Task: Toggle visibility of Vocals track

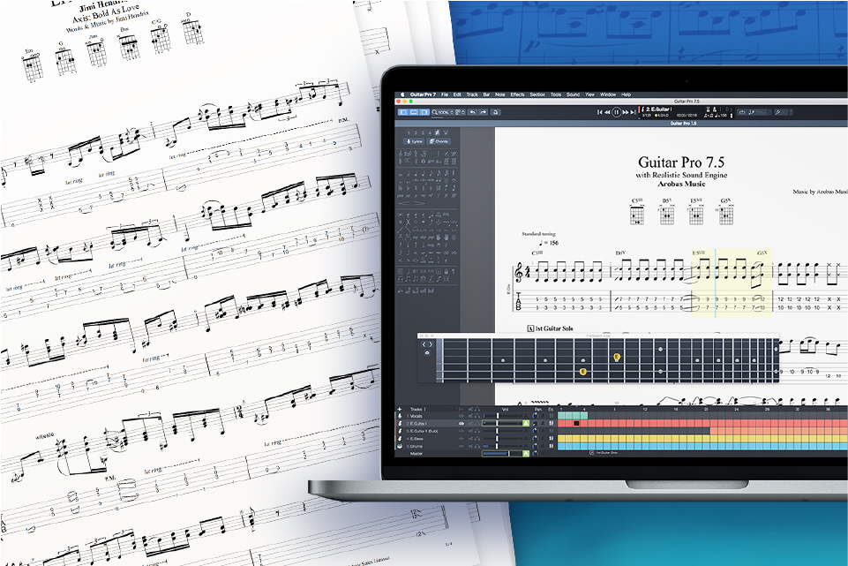Action: (x=462, y=416)
